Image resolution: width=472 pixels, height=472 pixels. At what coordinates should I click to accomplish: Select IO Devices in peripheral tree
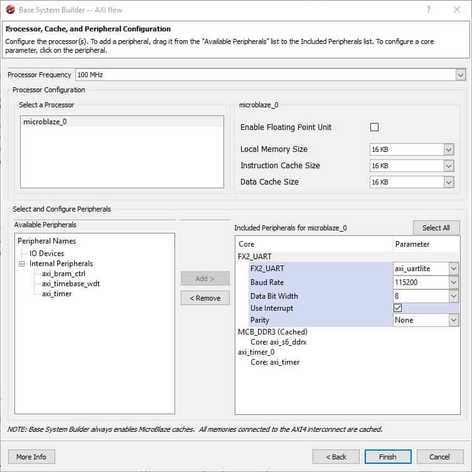point(46,254)
